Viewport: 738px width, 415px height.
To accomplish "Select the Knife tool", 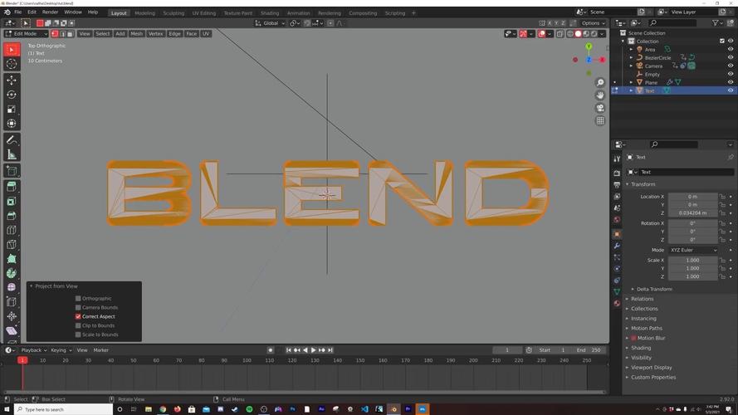I will coord(12,244).
